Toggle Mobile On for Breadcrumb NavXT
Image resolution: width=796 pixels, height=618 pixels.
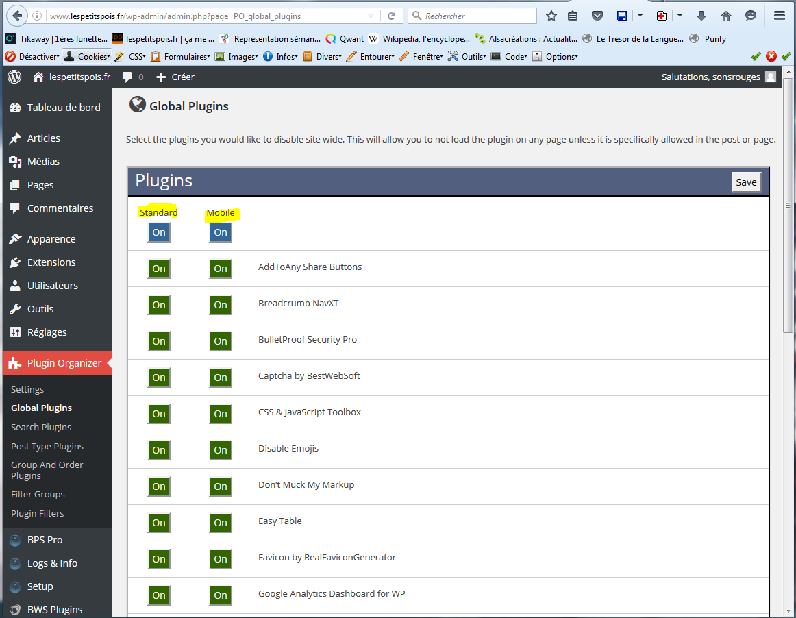(x=221, y=305)
